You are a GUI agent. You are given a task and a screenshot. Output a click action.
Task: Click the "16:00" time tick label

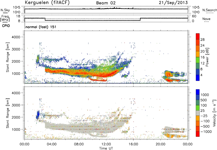point(133,144)
